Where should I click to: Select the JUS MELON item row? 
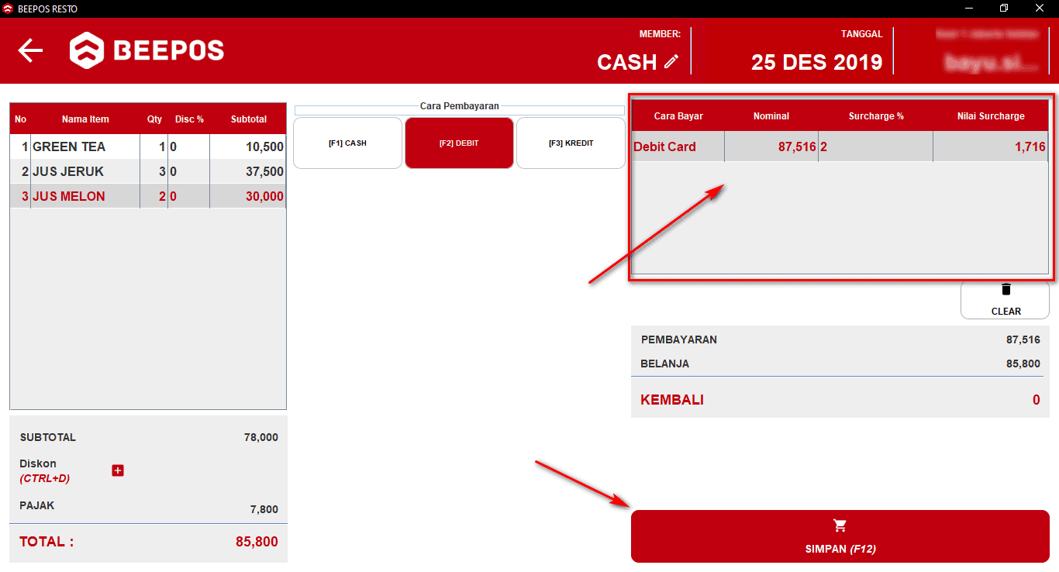(148, 196)
